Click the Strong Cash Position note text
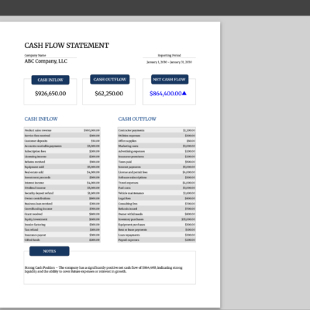Viewport: 310px width, 310px height. [104, 269]
